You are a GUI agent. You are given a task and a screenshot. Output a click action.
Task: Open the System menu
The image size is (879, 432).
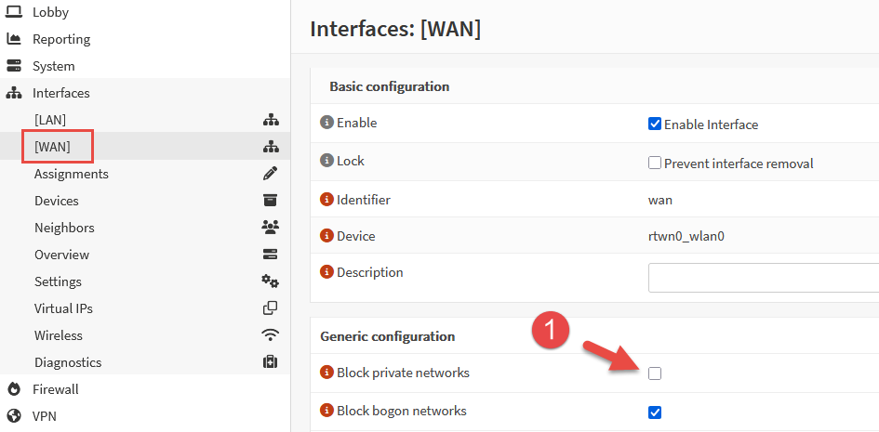[x=53, y=66]
